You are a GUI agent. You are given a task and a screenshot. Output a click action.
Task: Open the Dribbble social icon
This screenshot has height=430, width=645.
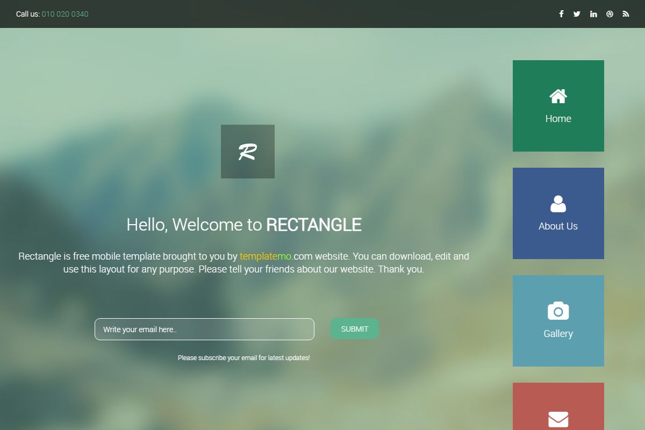pos(610,14)
